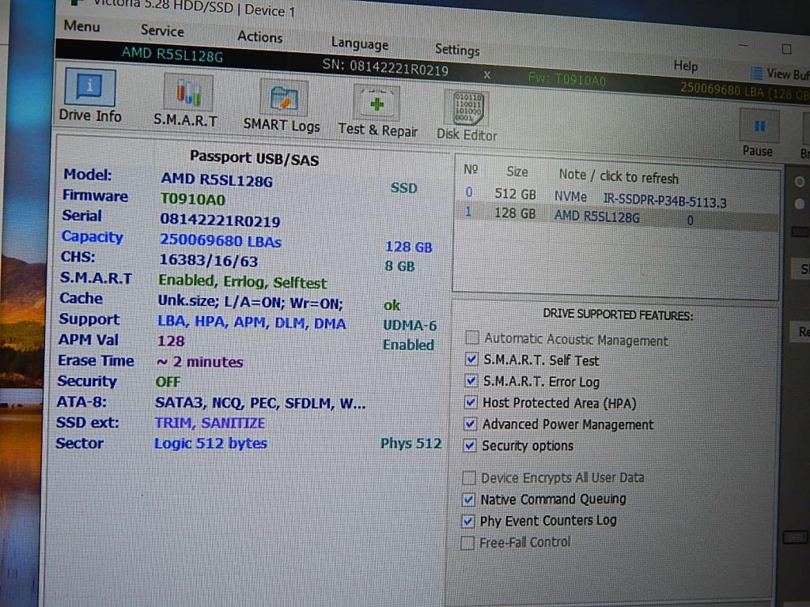Click the Security status OFF
This screenshot has width=810, height=607.
168,382
